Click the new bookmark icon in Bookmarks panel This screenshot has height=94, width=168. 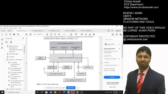click(x=11, y=42)
